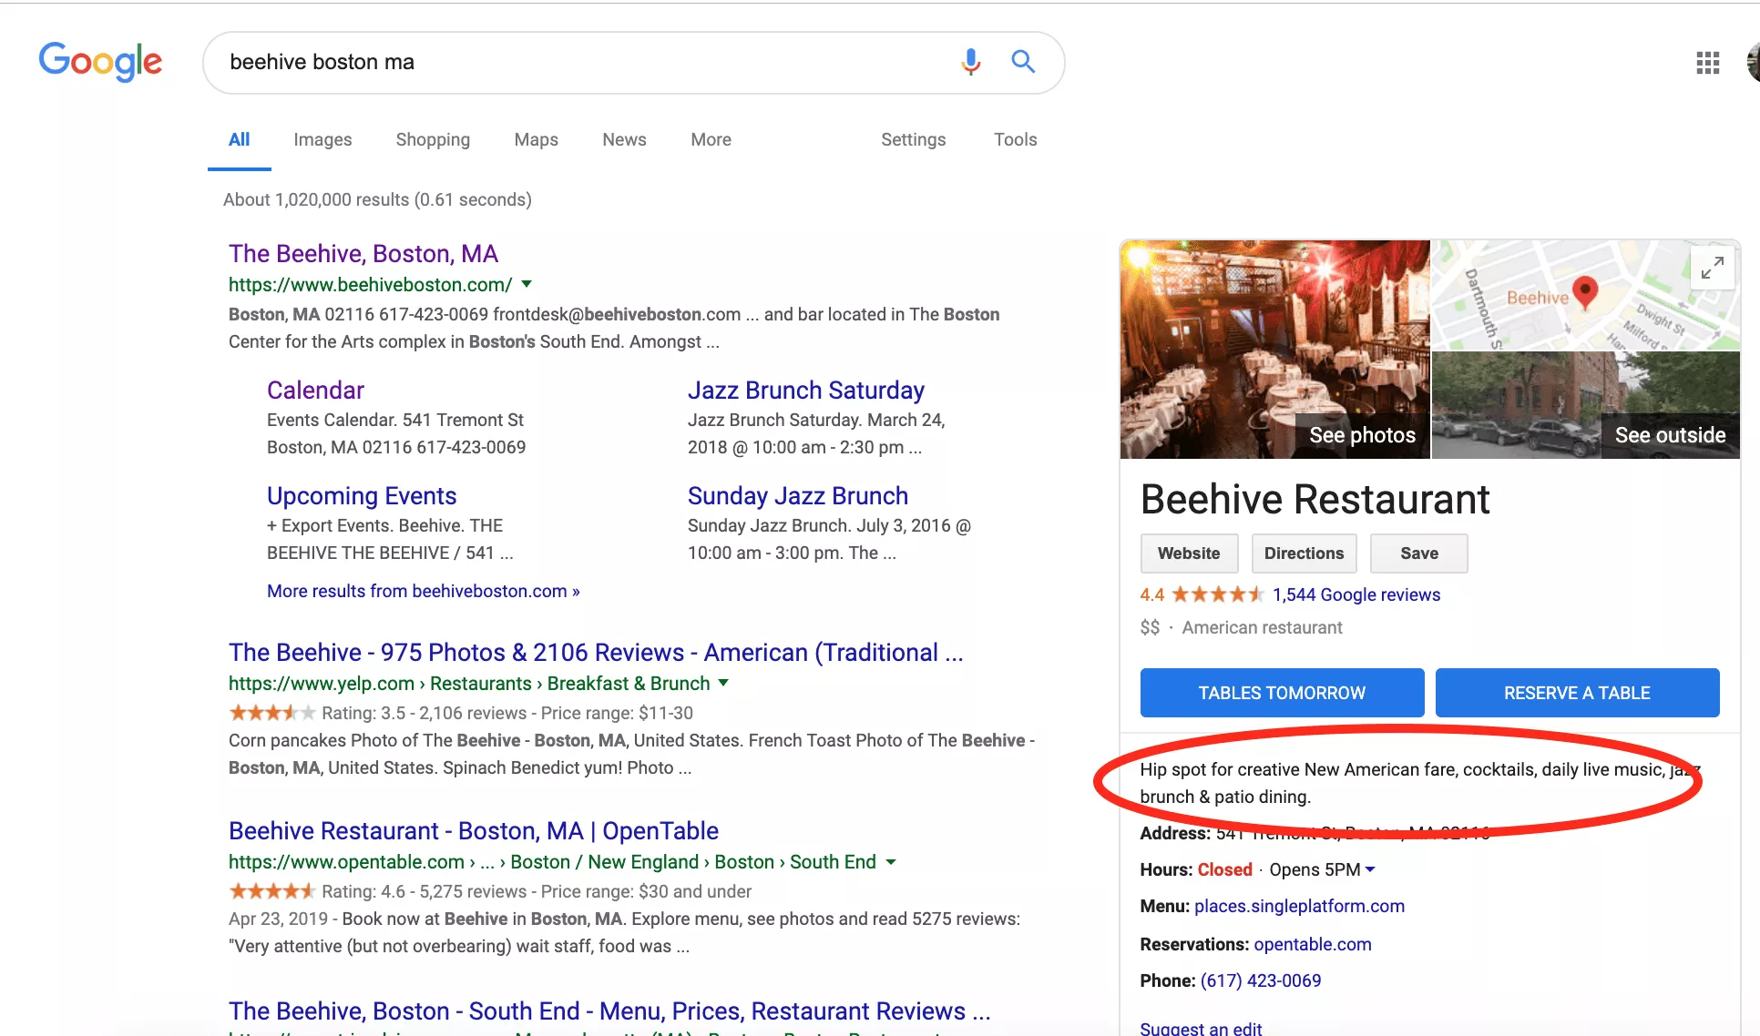Click the Directions button
The image size is (1760, 1036).
pos(1304,554)
